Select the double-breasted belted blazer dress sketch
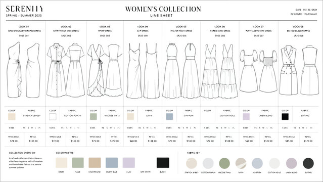The height and width of the screenshot is (182, 323). point(289,70)
